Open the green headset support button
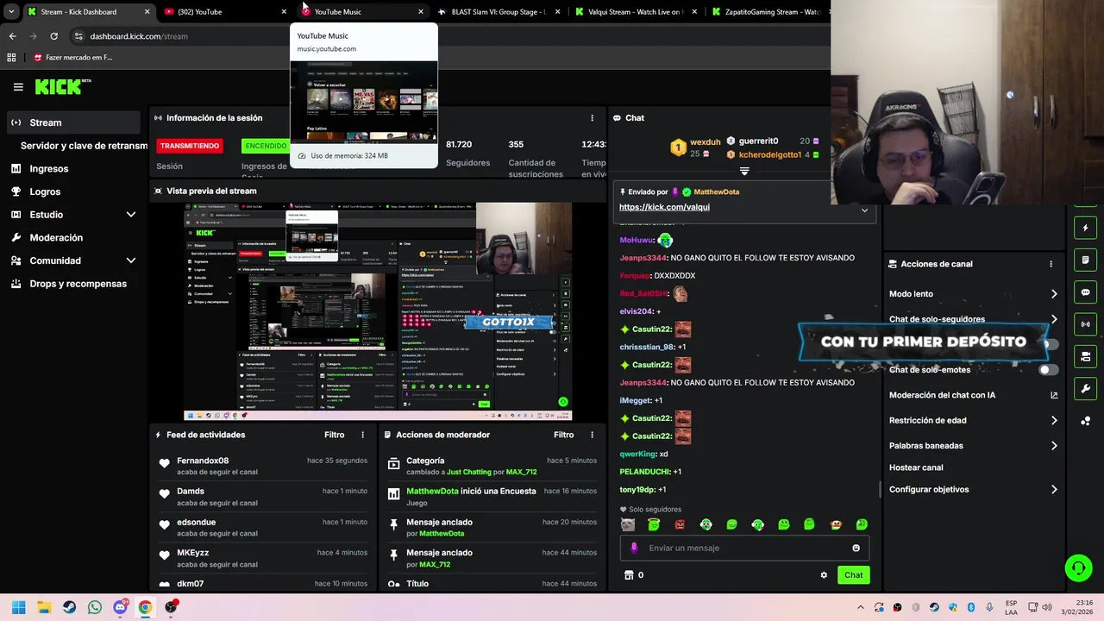Image resolution: width=1104 pixels, height=621 pixels. coord(1078,568)
